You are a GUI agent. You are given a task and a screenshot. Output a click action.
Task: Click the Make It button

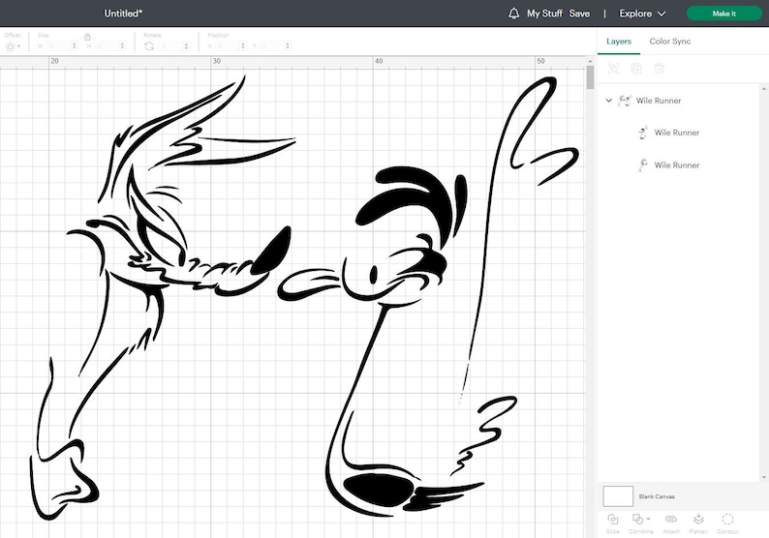723,14
